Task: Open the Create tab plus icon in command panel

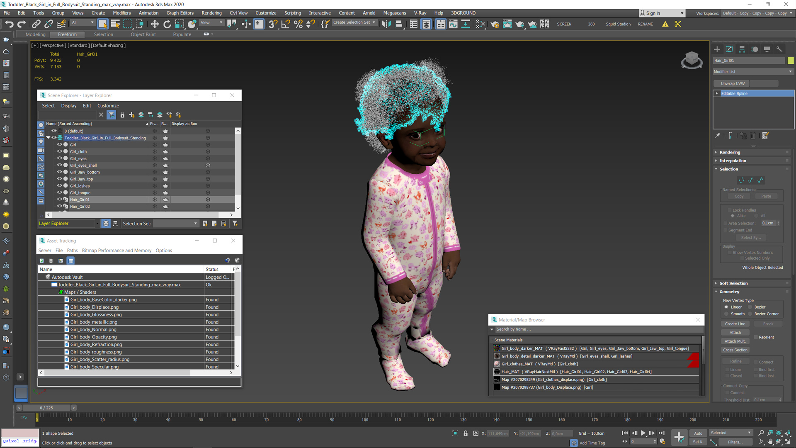Action: (717, 49)
